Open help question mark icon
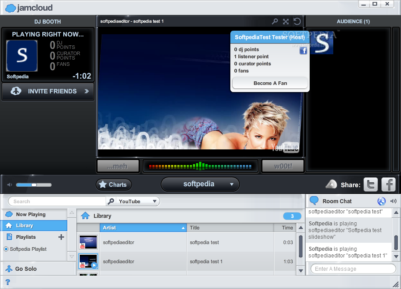401x289 pixels. coord(8,282)
